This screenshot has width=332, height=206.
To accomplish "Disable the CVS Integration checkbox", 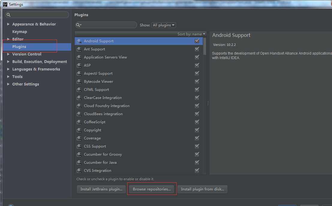I will (x=197, y=170).
